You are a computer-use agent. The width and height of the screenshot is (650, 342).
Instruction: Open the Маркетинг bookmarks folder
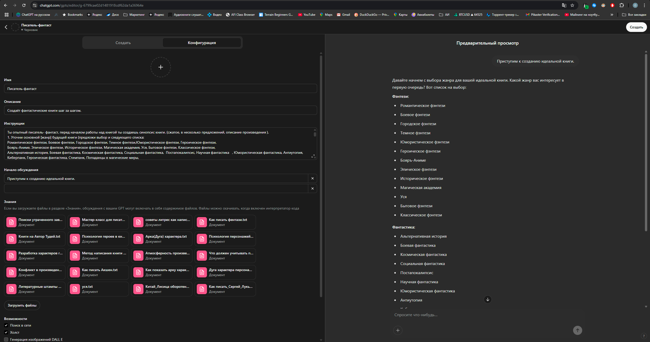click(x=134, y=15)
